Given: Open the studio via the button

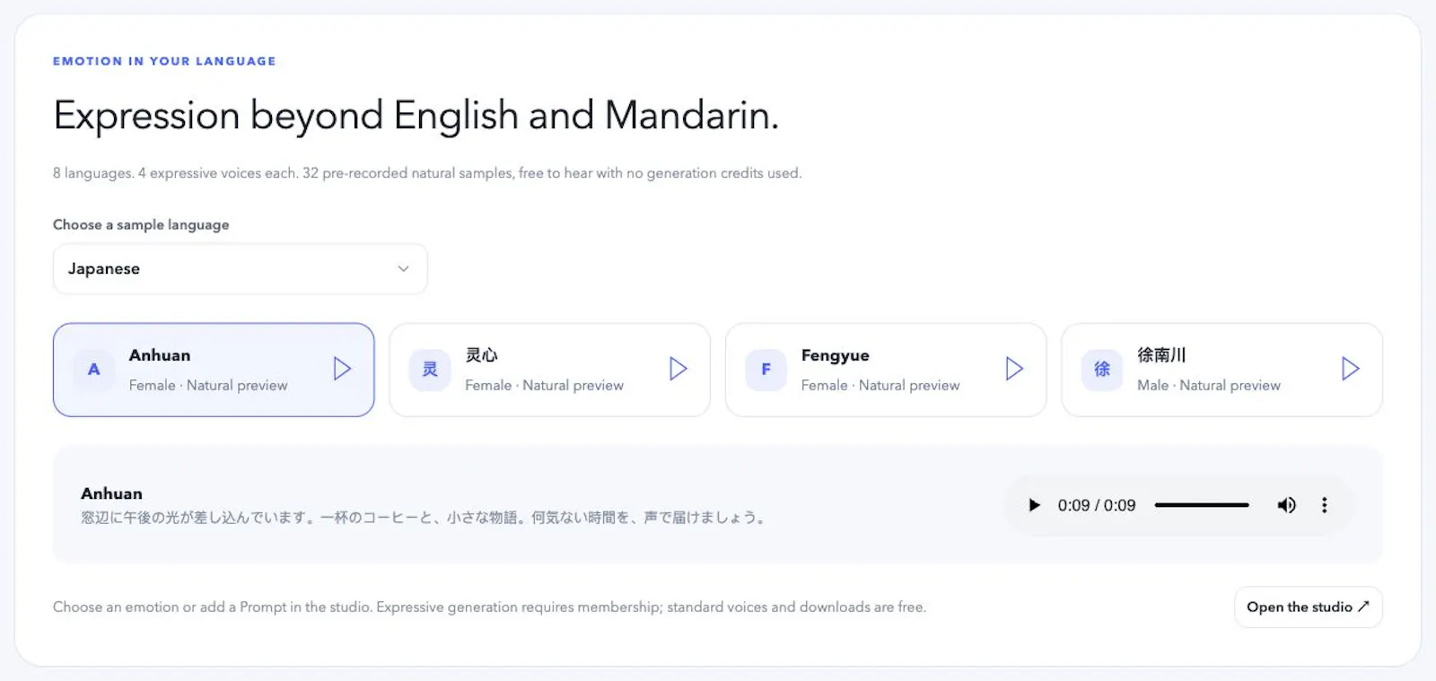Looking at the screenshot, I should [x=1309, y=607].
